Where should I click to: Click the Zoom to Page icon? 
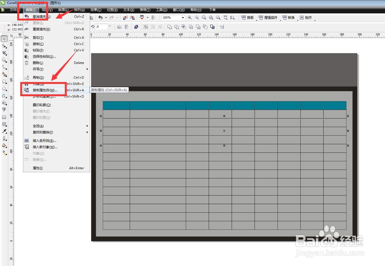coord(218,17)
